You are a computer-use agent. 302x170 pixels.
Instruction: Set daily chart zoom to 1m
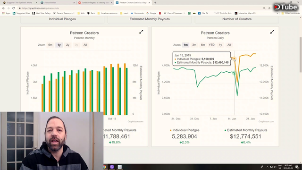pos(185,45)
